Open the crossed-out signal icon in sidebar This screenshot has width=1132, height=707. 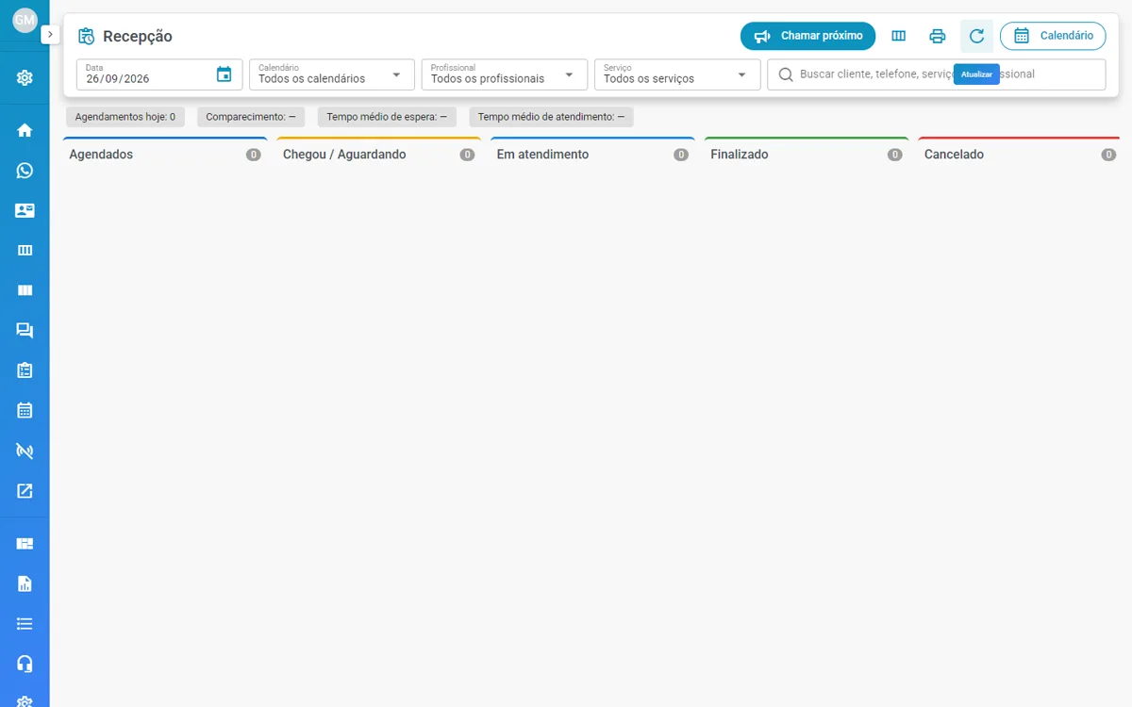pyautogui.click(x=25, y=451)
